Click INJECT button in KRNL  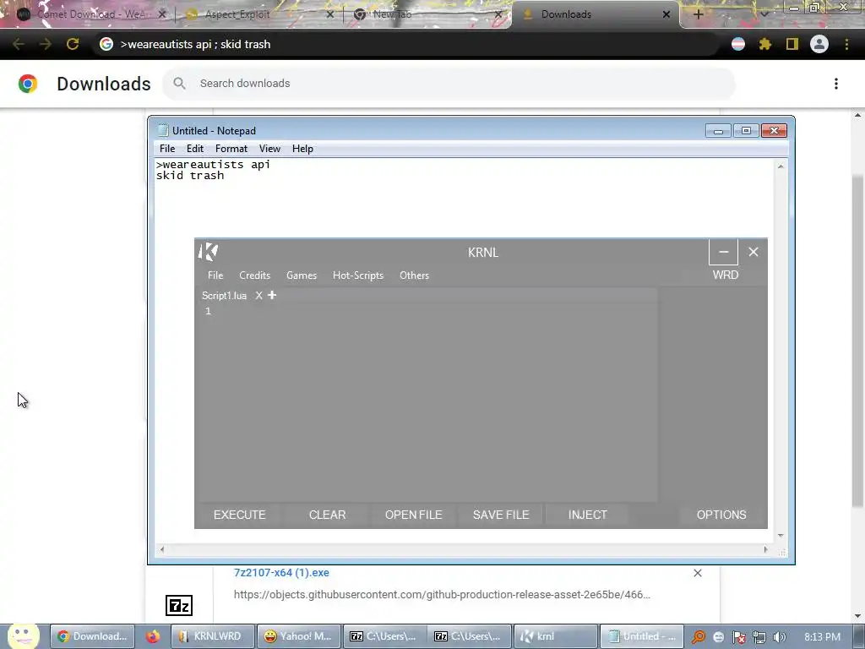tap(588, 515)
